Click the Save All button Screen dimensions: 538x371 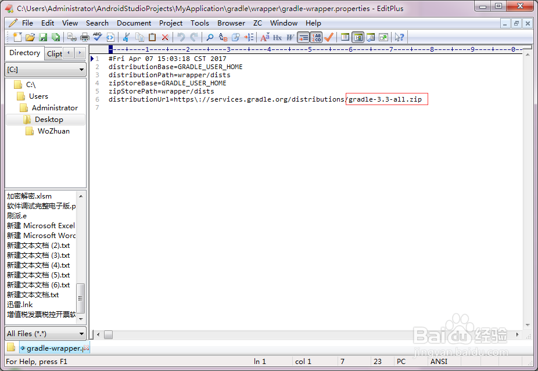pos(55,37)
